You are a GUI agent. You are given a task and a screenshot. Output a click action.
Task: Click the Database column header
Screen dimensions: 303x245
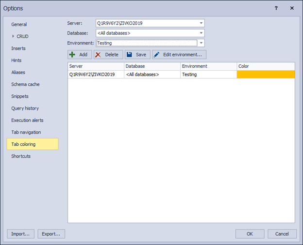tap(152, 66)
